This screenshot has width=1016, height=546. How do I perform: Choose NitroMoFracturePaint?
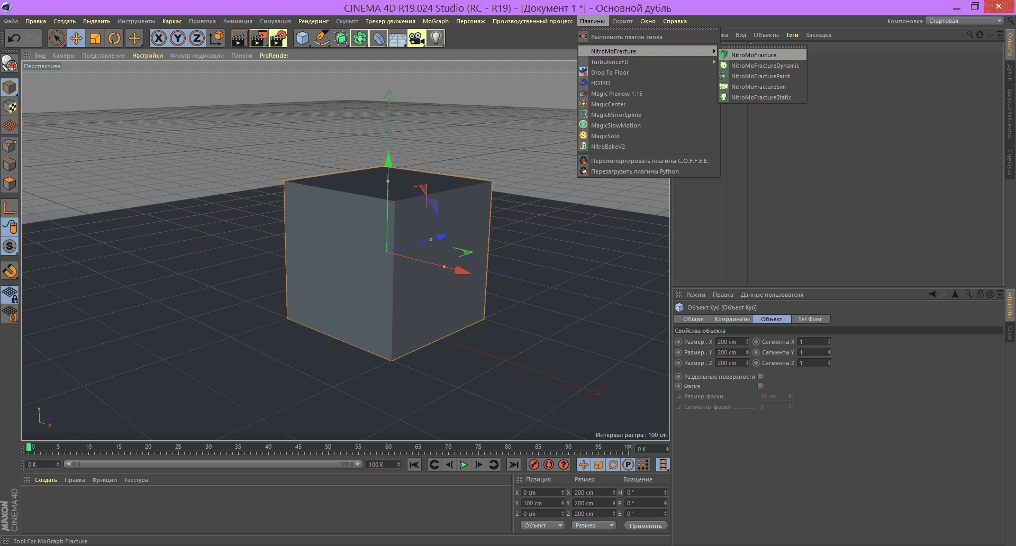(x=763, y=76)
